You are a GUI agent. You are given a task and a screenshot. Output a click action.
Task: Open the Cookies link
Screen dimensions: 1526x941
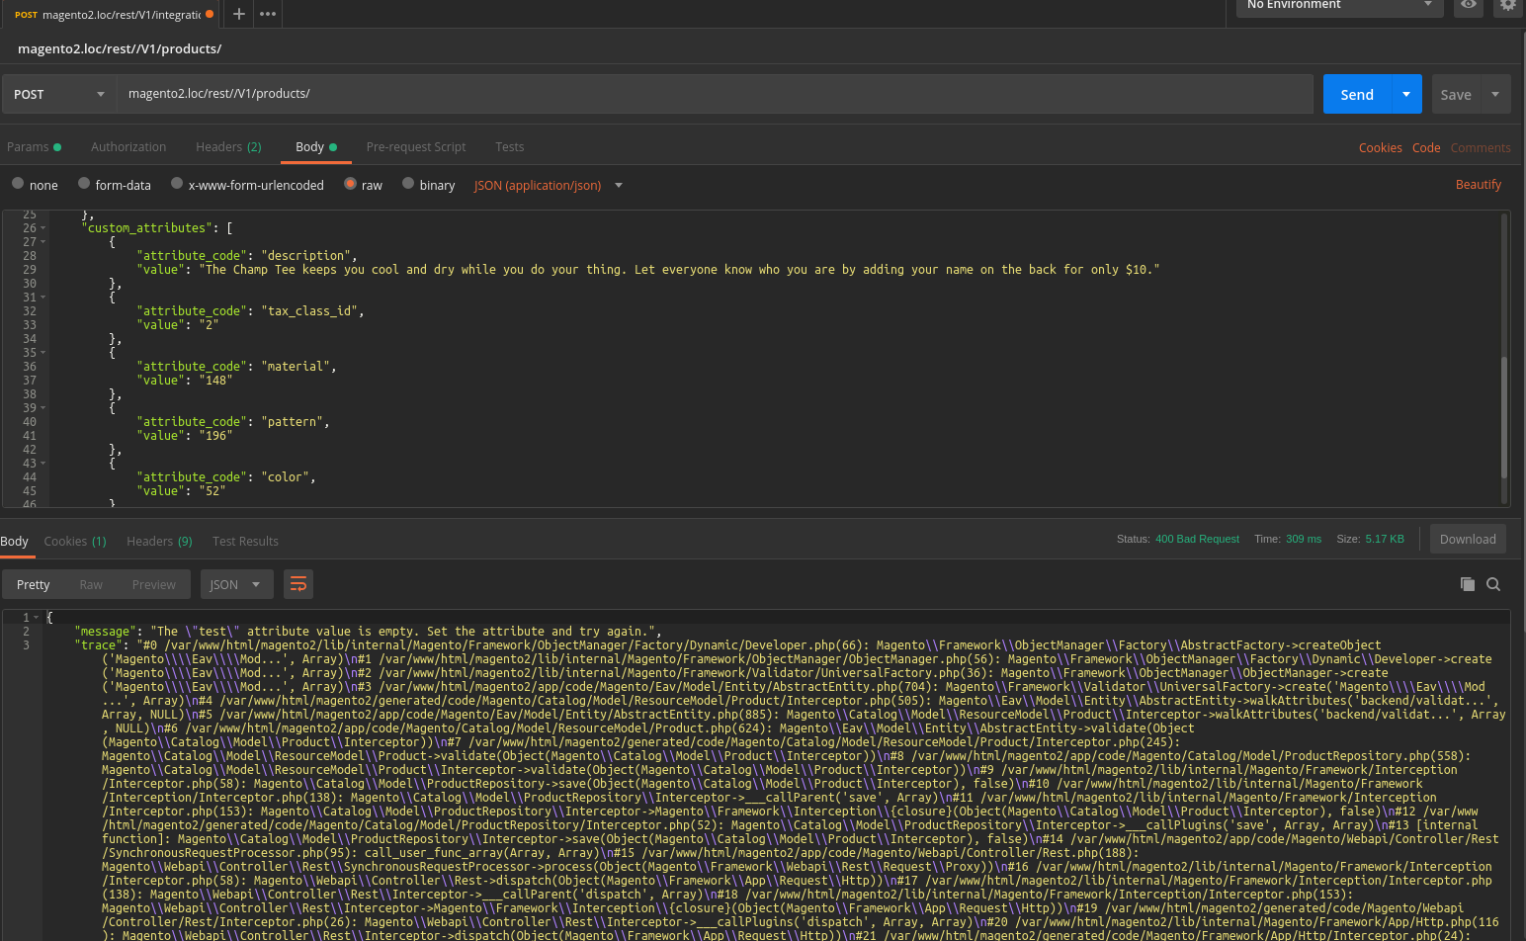pos(1380,147)
